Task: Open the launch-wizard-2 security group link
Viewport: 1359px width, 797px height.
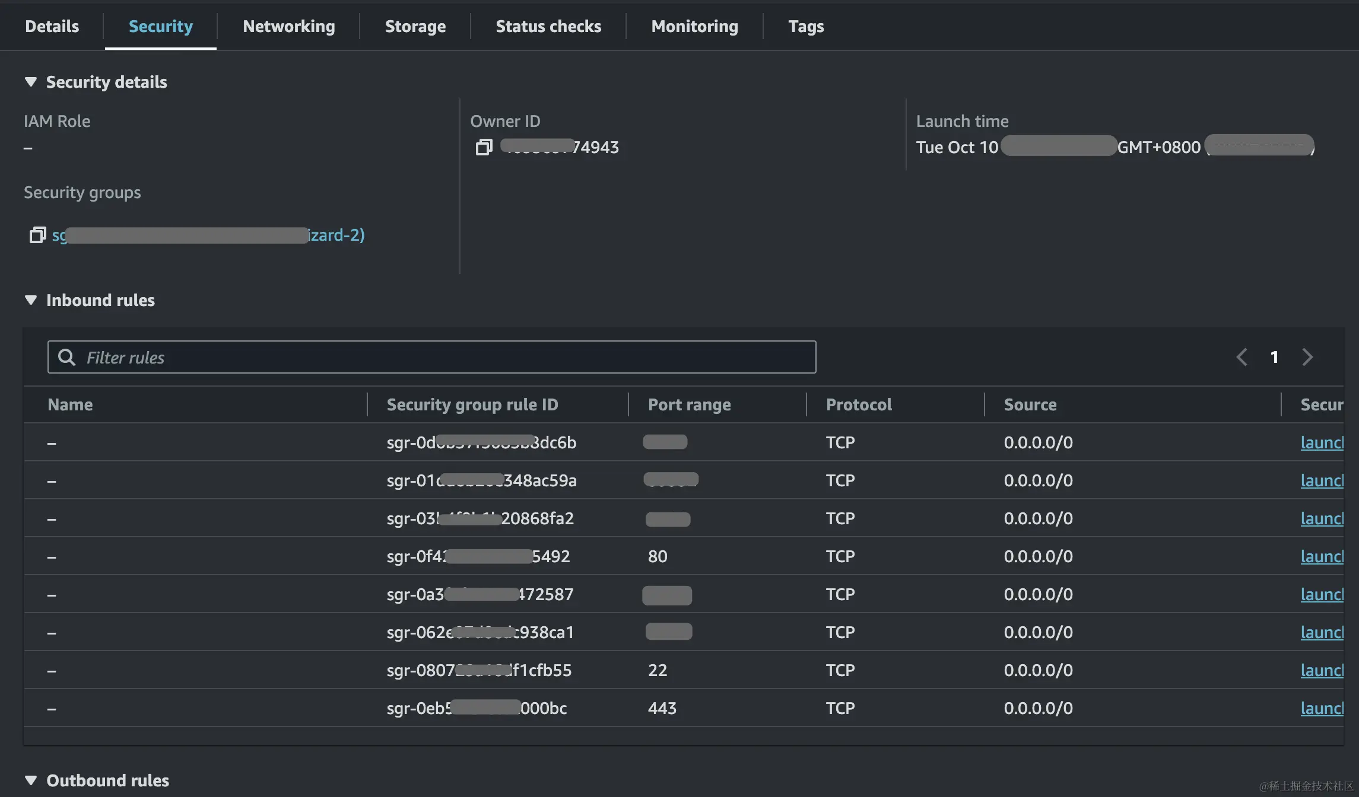Action: (335, 235)
